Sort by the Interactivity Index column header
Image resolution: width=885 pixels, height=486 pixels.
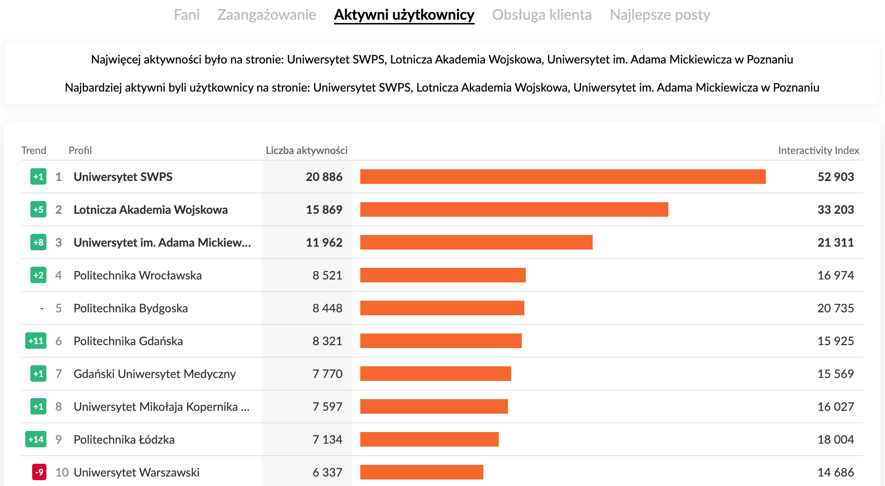(x=818, y=150)
